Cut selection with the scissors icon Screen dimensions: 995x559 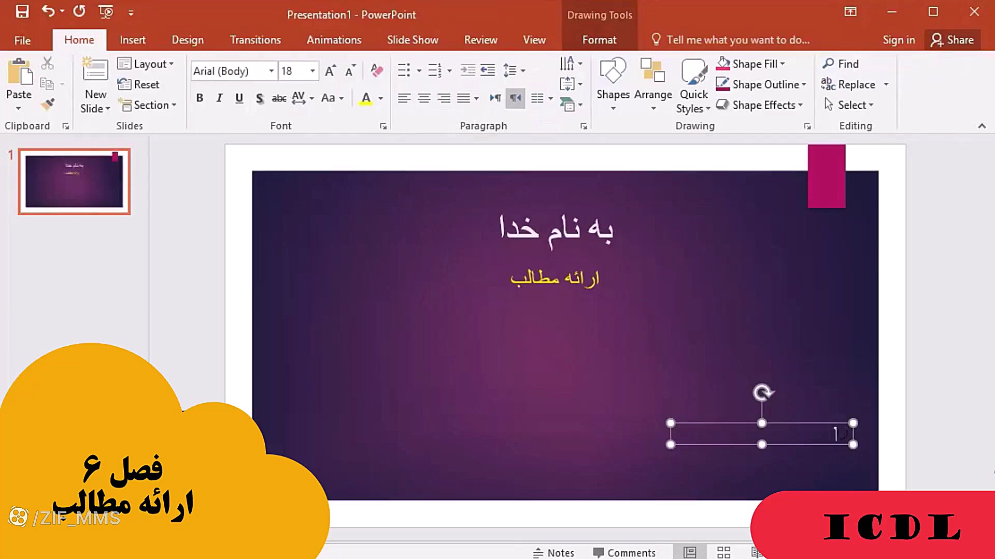[x=47, y=63]
